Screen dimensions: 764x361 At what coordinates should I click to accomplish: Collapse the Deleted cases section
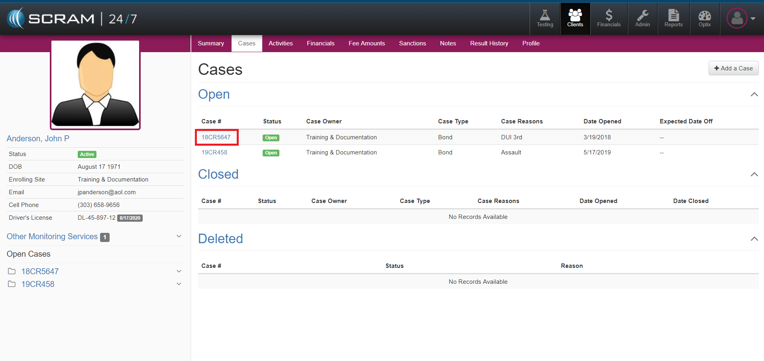[754, 239]
